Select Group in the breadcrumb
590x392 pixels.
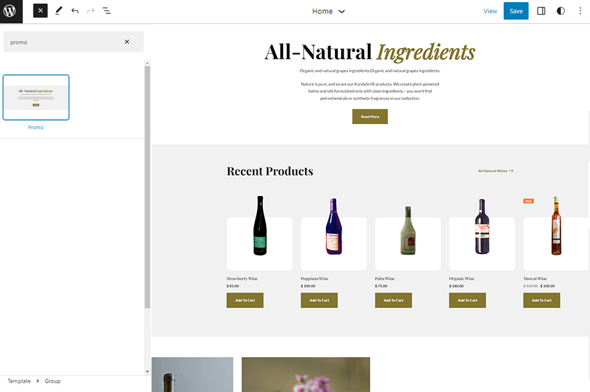click(53, 381)
